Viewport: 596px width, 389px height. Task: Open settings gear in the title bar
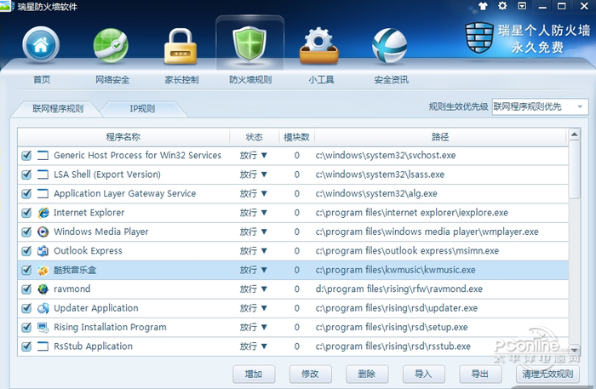[x=502, y=6]
